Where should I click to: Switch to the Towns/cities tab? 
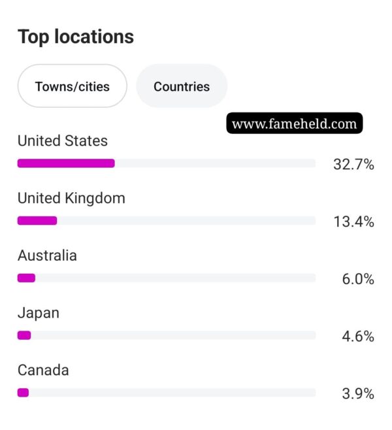73,86
